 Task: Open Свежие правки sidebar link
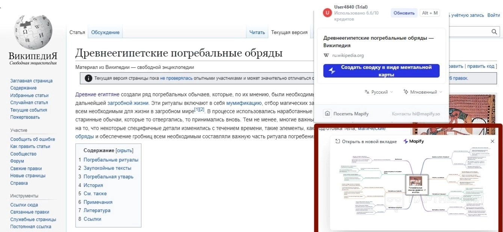point(26,168)
